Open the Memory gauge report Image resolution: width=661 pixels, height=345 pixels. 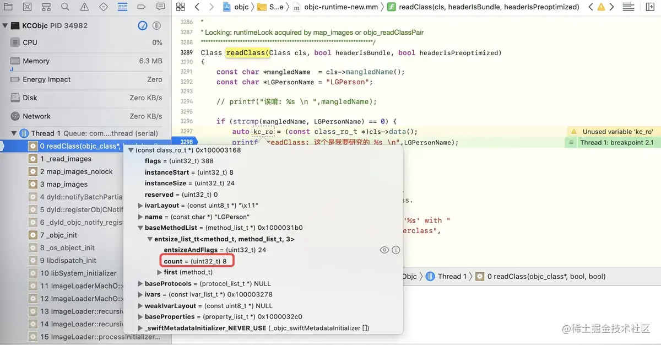(x=85, y=61)
